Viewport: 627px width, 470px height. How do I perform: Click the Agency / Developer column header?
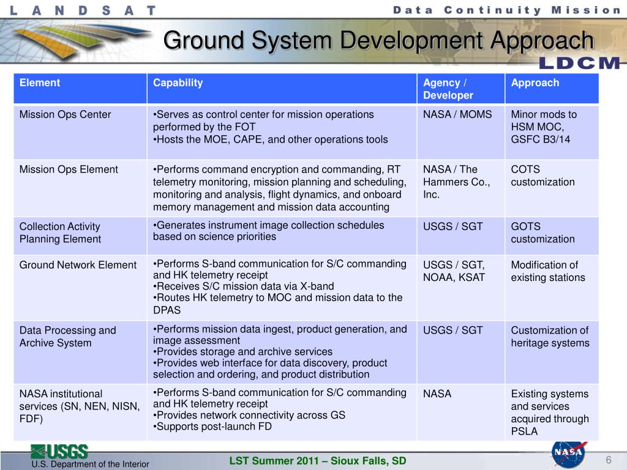tap(460, 88)
